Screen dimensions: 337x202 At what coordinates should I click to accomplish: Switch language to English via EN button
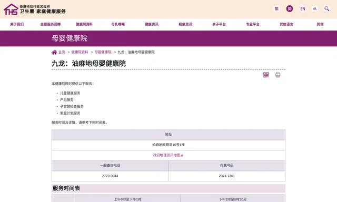[303, 9]
